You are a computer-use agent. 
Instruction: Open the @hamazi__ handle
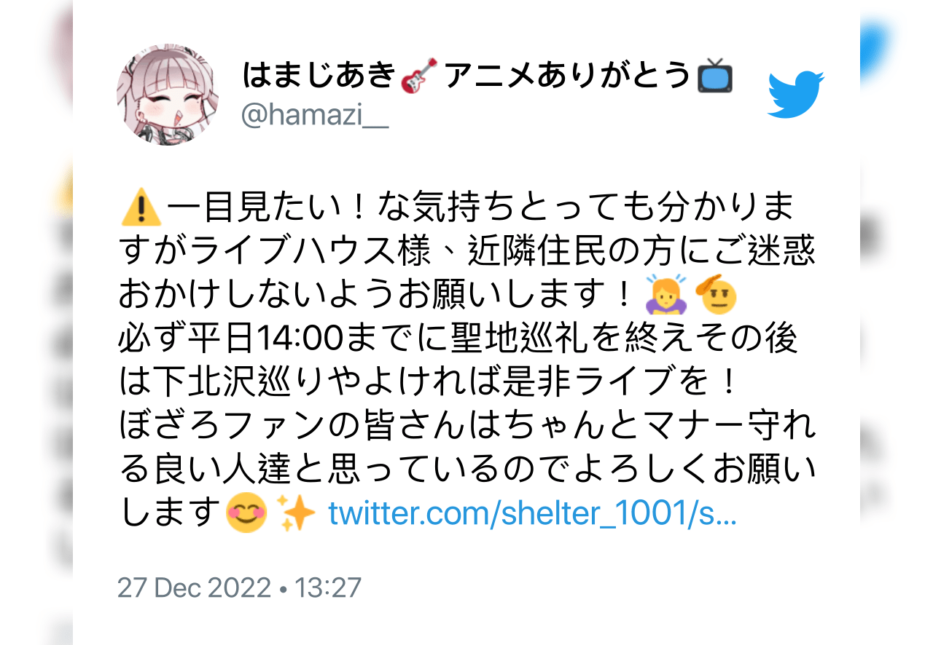(315, 116)
